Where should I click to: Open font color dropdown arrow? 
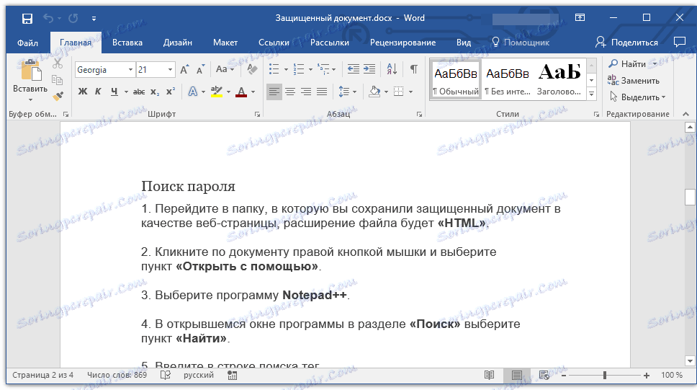pos(253,92)
